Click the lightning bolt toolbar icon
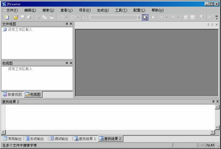Viewport: 221px width, 149px height. coord(202,17)
